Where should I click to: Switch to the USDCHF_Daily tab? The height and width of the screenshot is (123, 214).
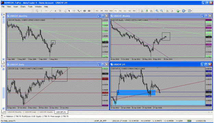[x=30, y=112]
